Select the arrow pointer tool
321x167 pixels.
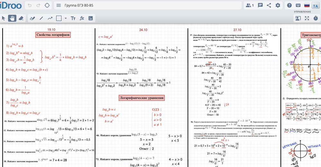point(4,18)
